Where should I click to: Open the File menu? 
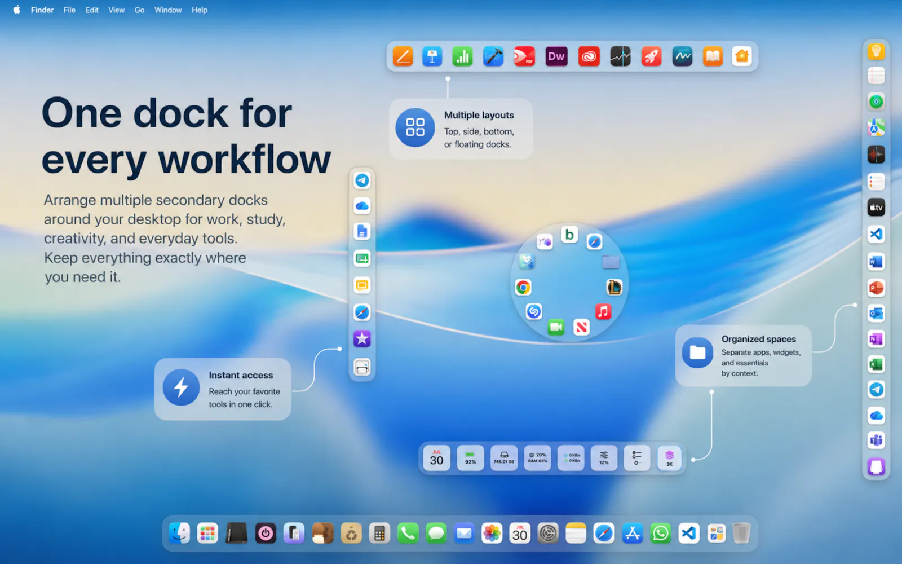pos(69,10)
